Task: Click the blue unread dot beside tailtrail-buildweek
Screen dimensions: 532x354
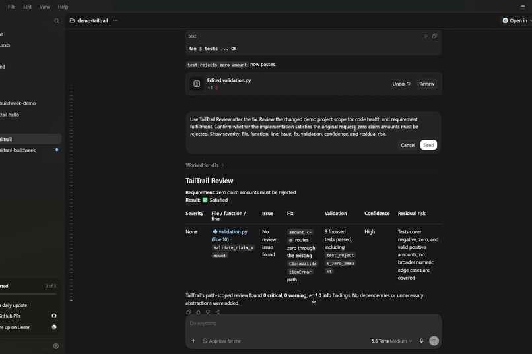Action: 57,150
